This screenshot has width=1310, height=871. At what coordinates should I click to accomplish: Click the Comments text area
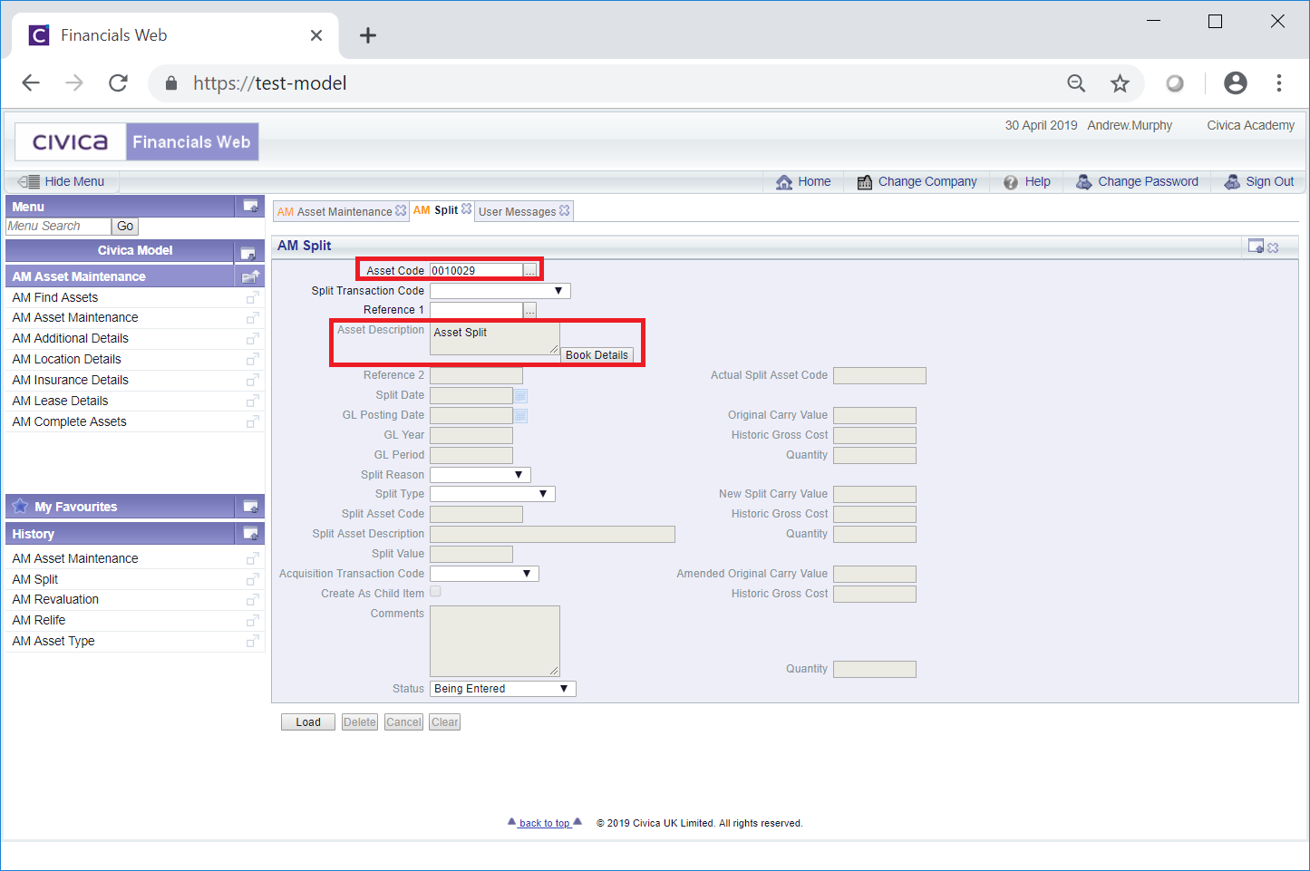[x=495, y=641]
